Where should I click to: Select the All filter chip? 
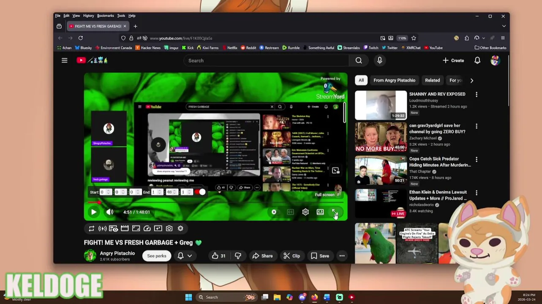(361, 80)
